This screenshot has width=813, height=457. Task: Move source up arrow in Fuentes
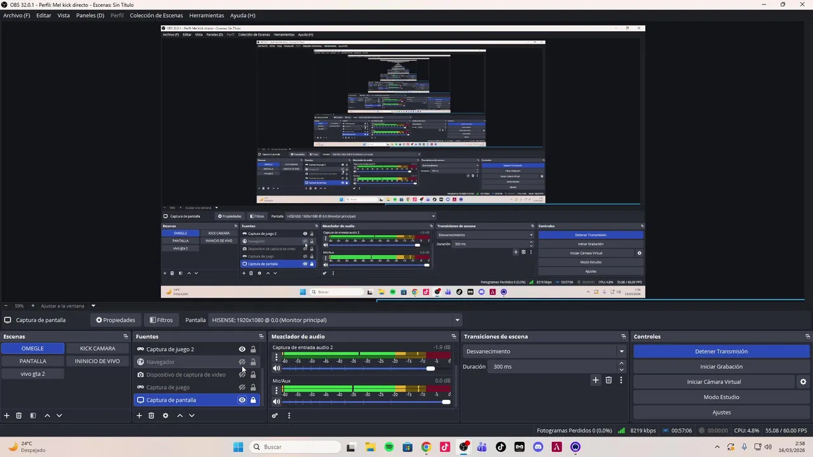[x=180, y=416]
